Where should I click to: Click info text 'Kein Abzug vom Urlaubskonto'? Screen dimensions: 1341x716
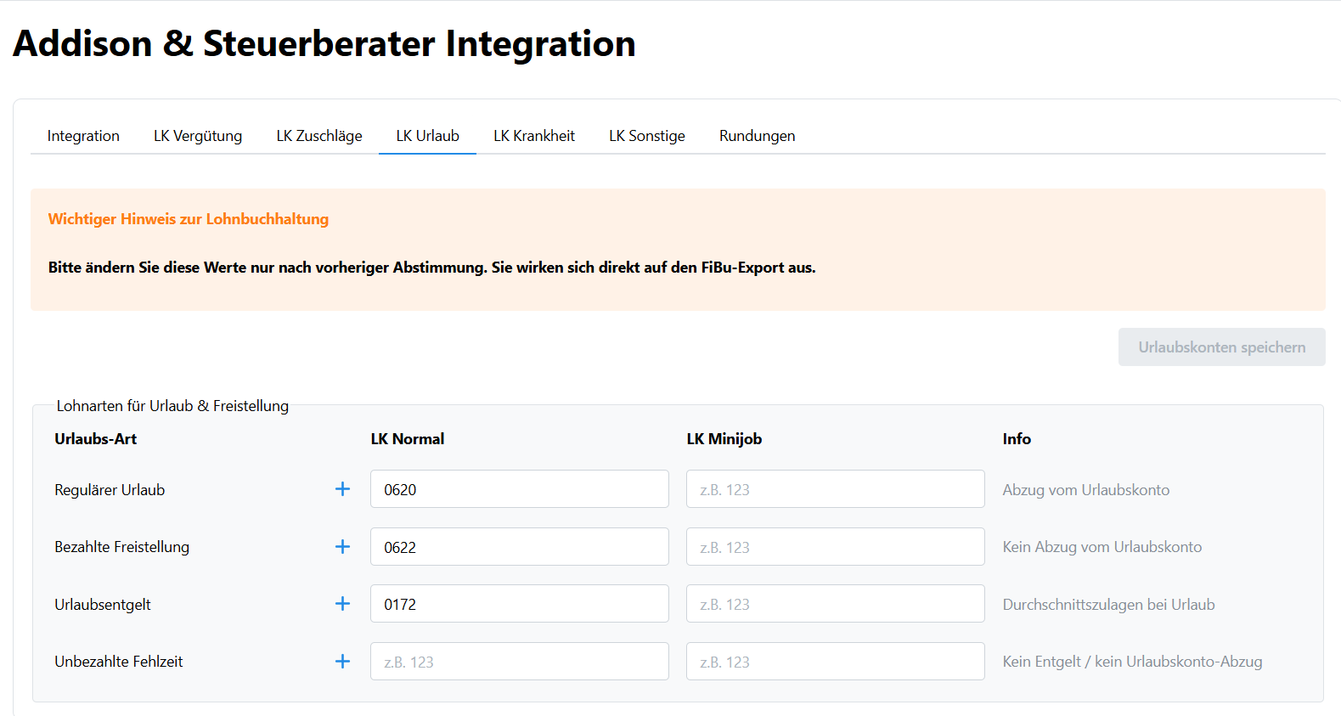click(x=1102, y=547)
